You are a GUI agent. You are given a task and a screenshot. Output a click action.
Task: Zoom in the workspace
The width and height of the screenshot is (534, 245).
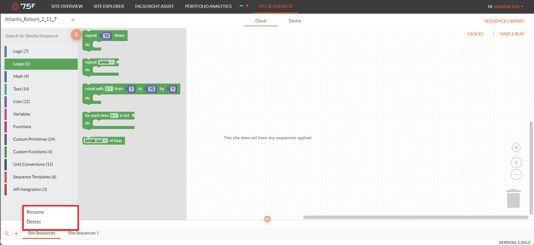pos(516,162)
